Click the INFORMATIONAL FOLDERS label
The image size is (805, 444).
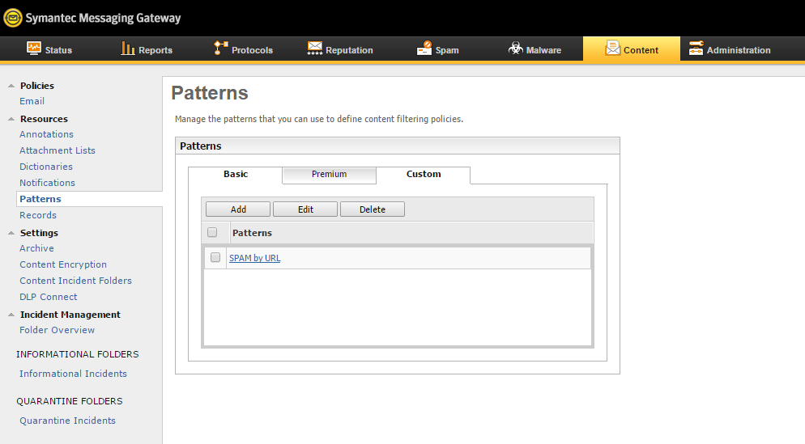click(x=78, y=354)
